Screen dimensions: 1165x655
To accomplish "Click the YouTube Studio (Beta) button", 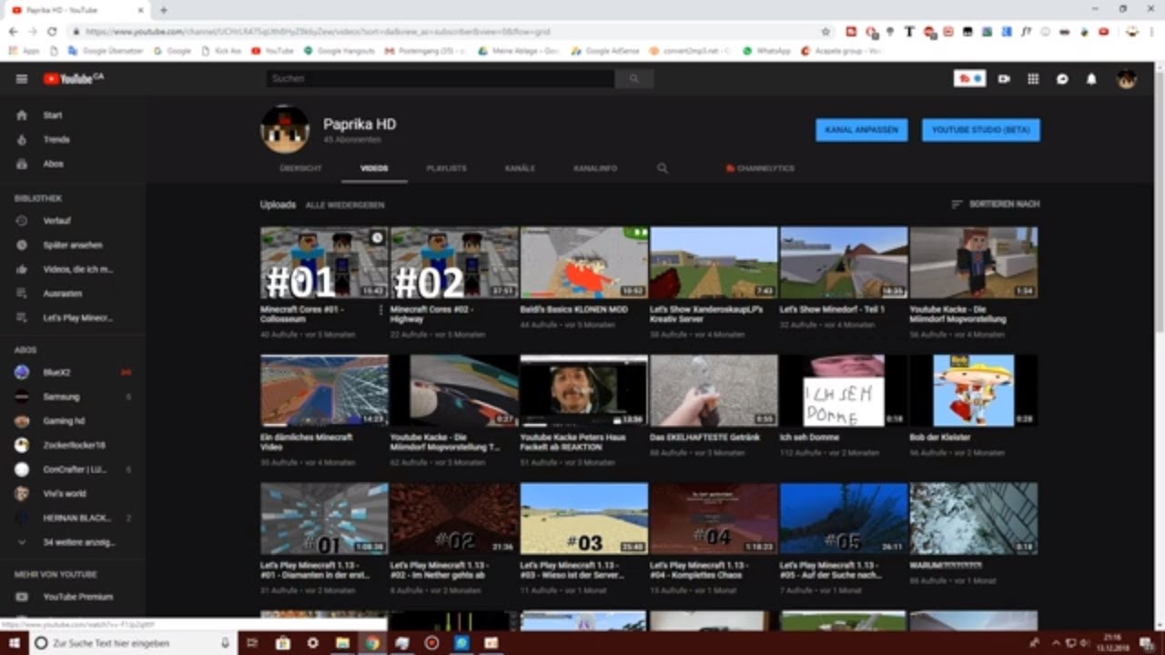I will 981,130.
